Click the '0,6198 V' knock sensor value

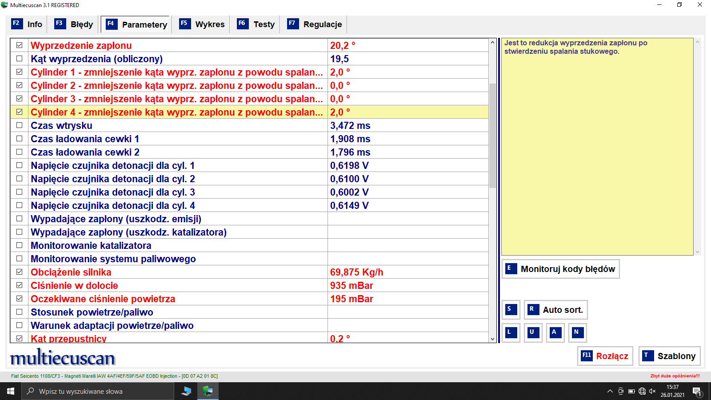(349, 165)
